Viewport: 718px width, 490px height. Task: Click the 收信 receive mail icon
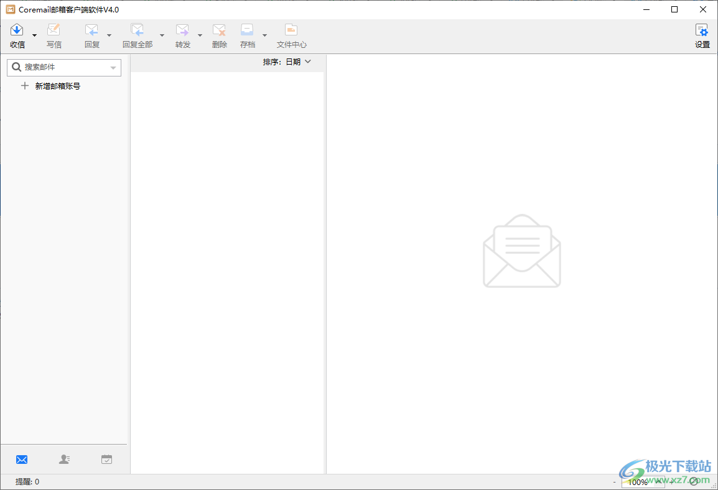17,30
